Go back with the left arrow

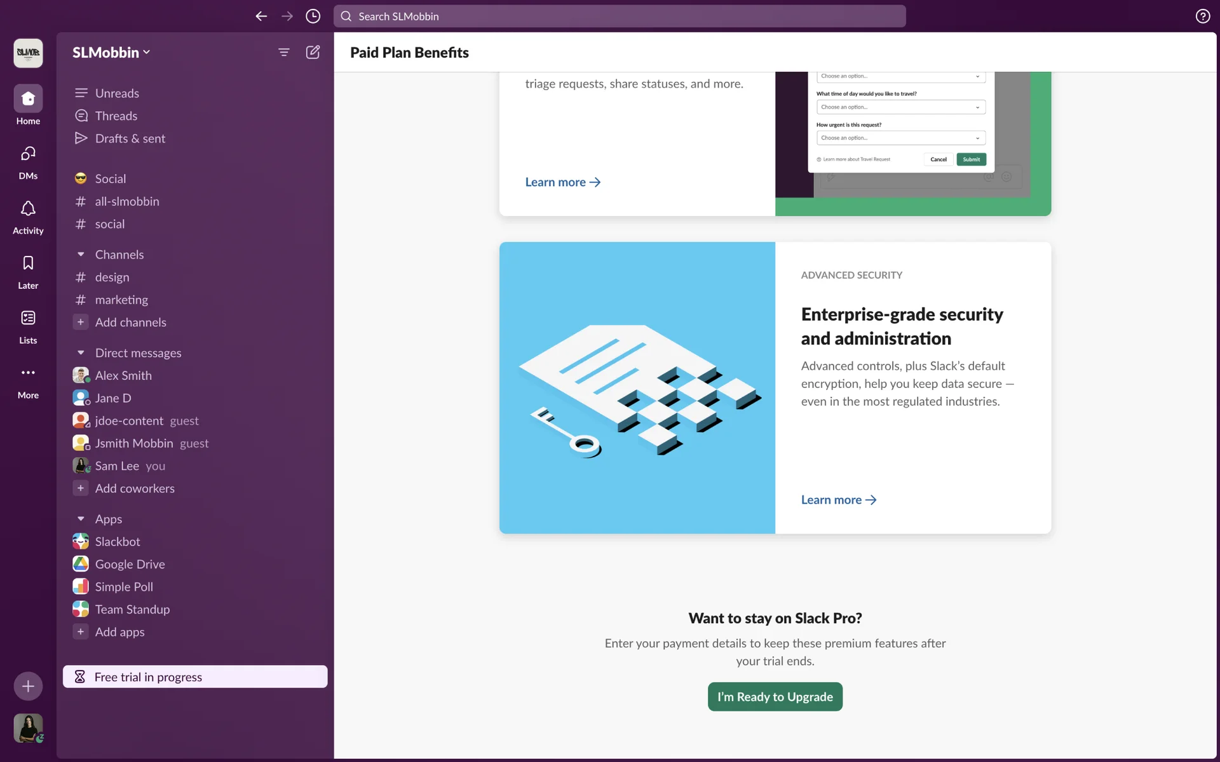261,17
